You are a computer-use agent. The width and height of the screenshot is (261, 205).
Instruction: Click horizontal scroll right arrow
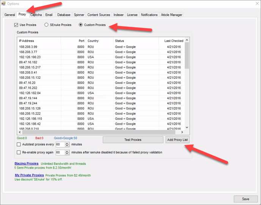tap(182, 132)
